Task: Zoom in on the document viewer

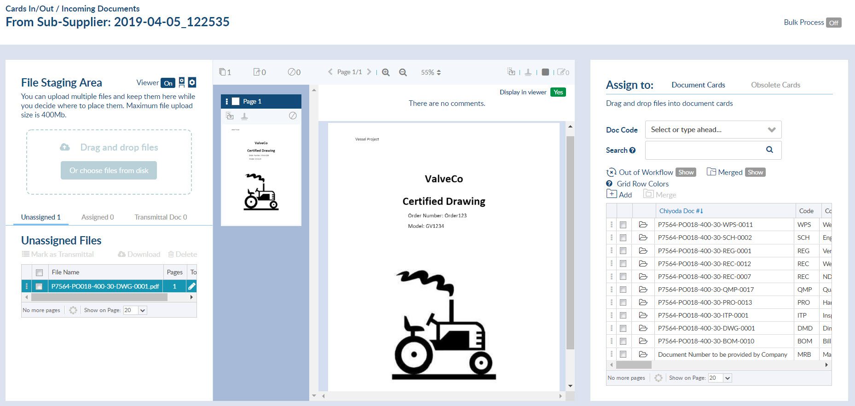Action: point(386,72)
